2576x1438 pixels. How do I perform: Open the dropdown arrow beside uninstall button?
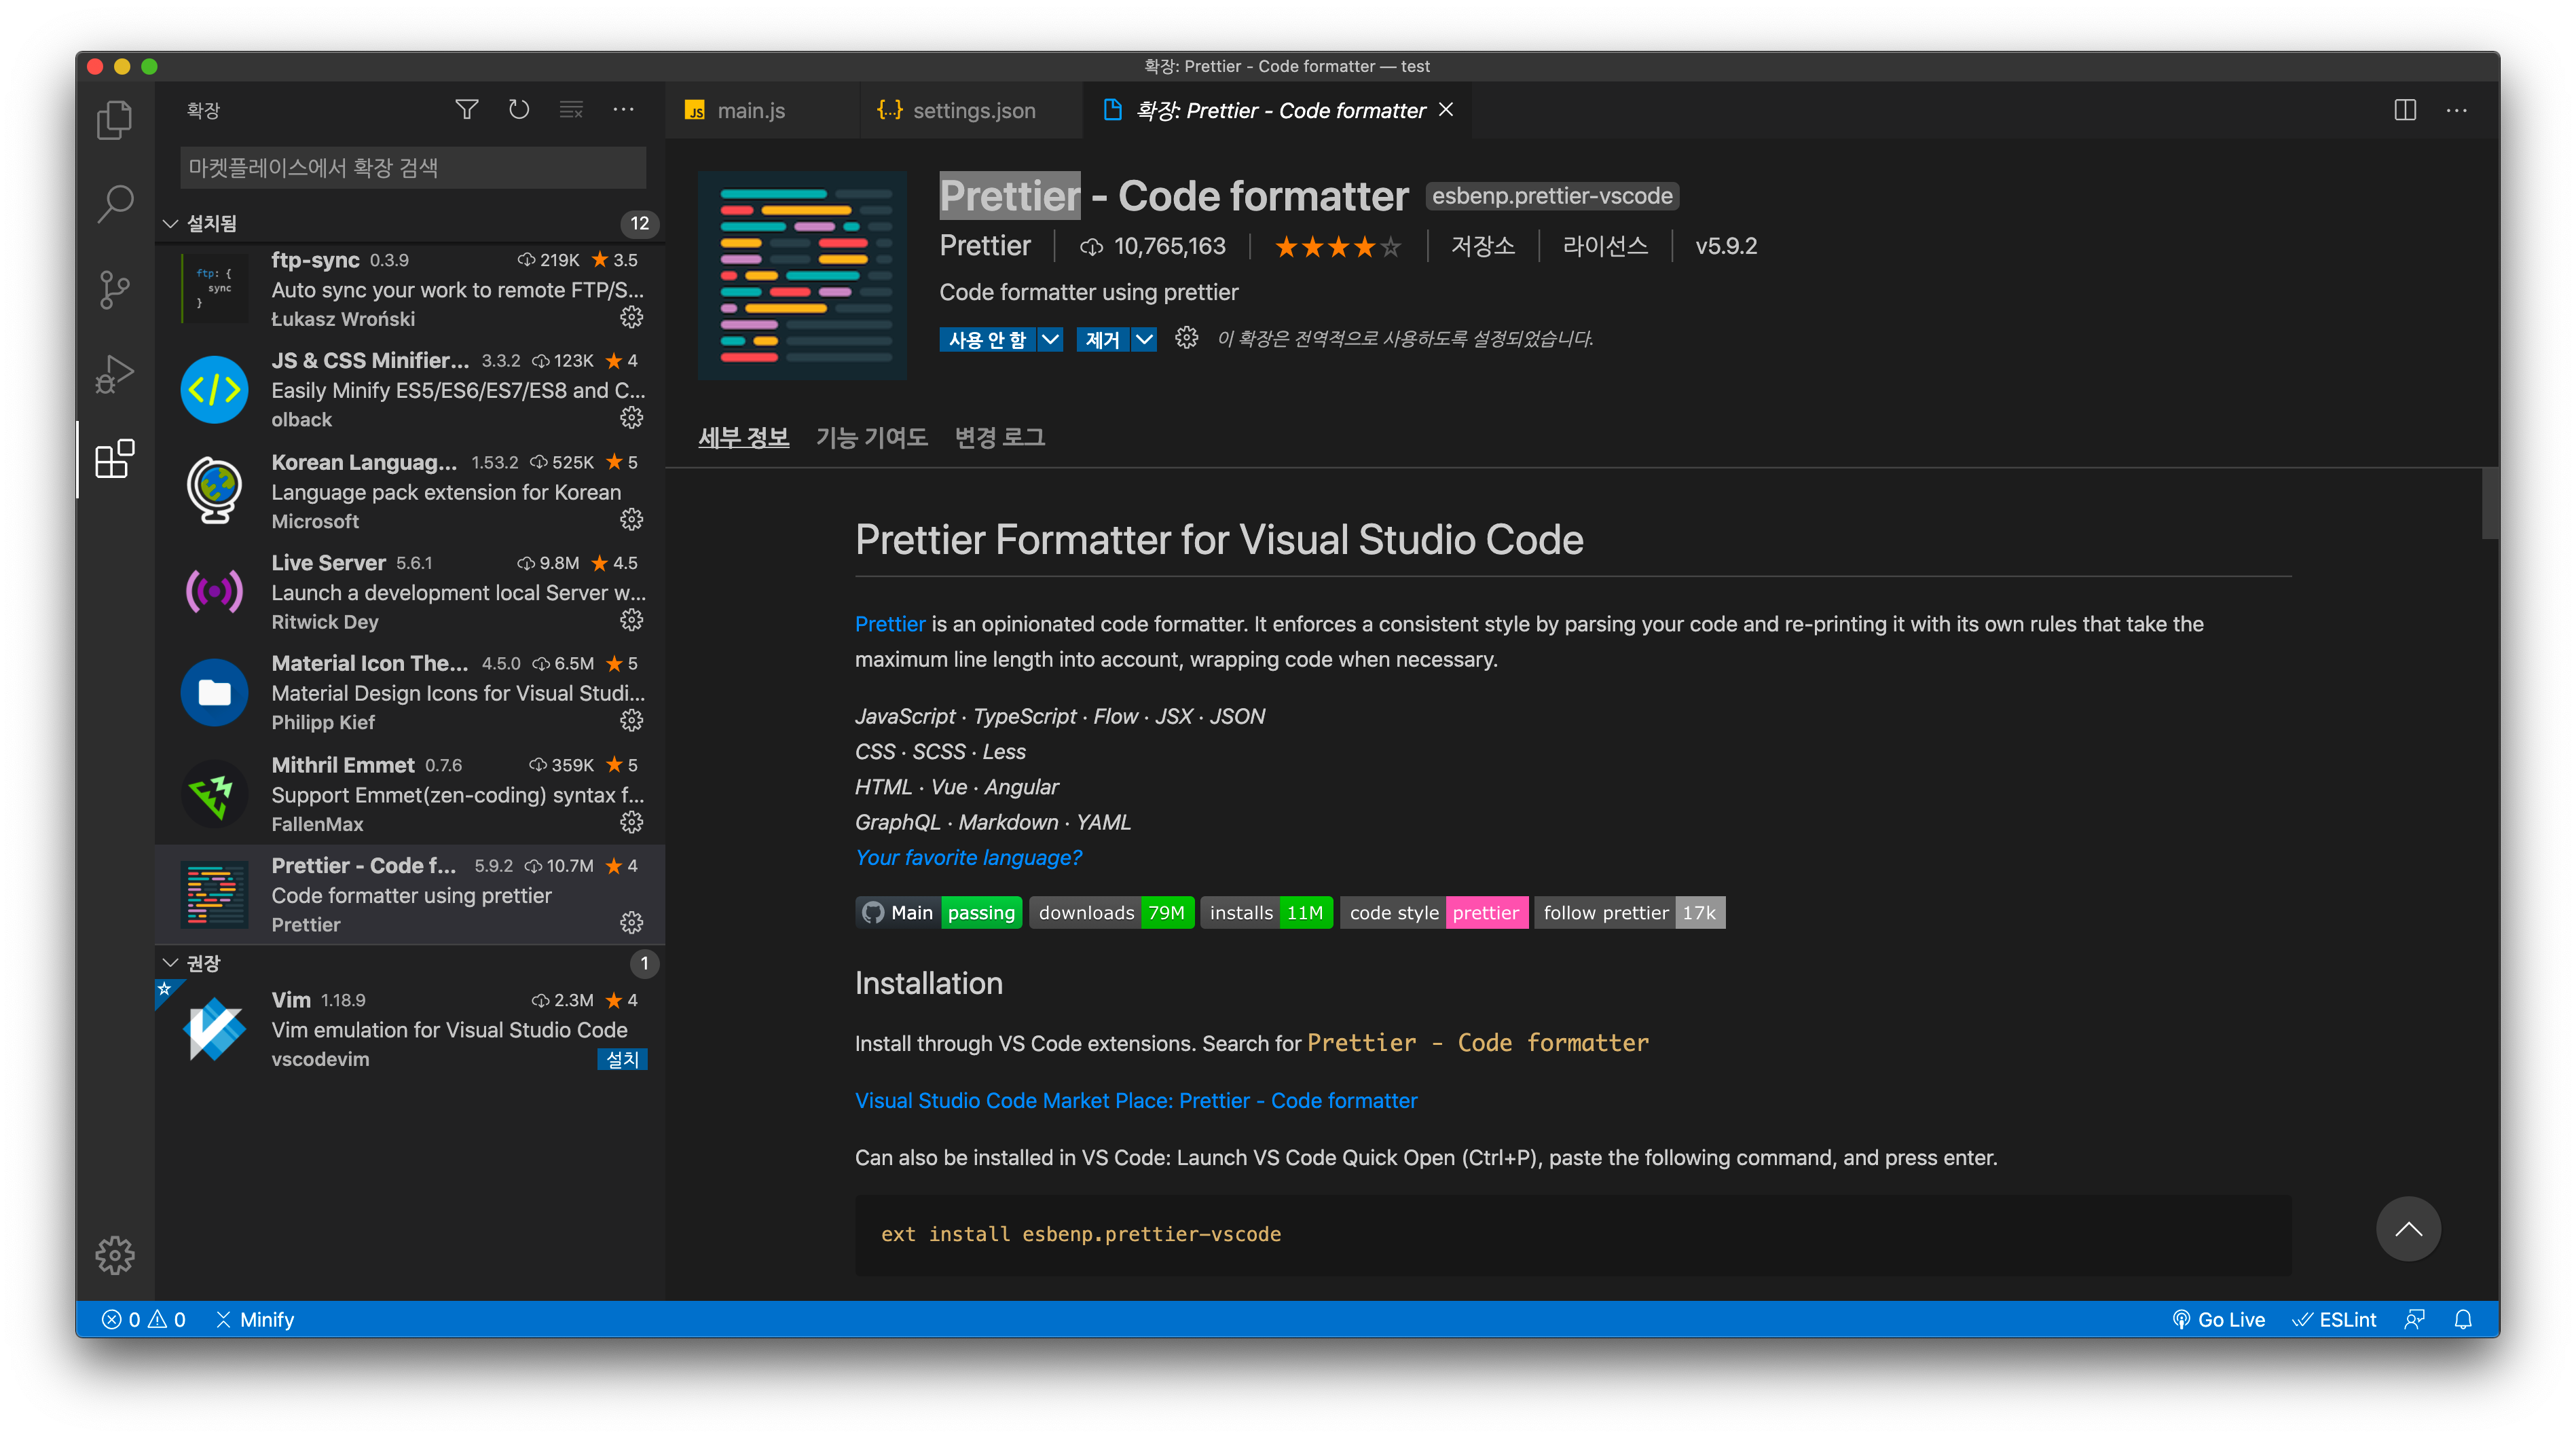pyautogui.click(x=1144, y=340)
